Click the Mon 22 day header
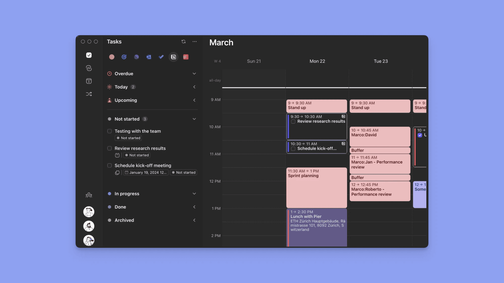Screen dimensions: 504x283 point(317,61)
